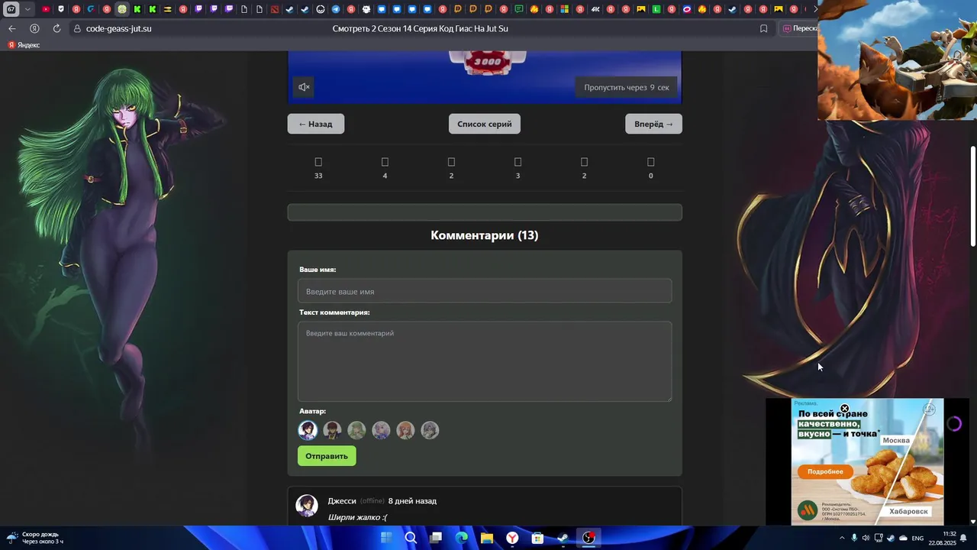
Task: Launch Microsoft Edge from taskbar
Action: click(461, 538)
